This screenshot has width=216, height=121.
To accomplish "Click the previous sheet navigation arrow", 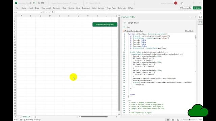I will point(16,117).
